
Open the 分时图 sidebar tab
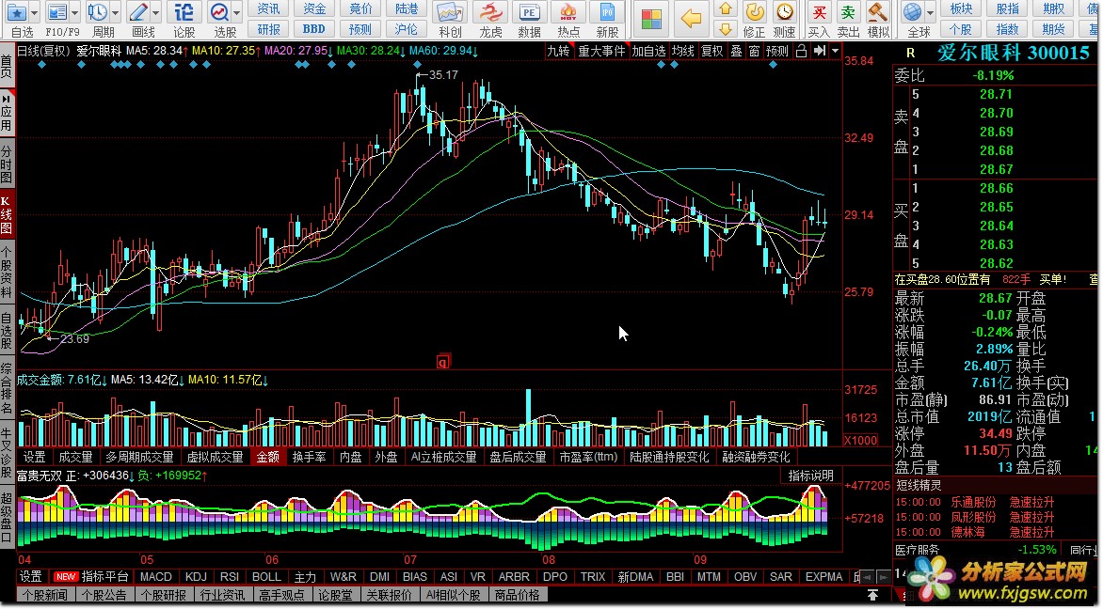pos(7,164)
